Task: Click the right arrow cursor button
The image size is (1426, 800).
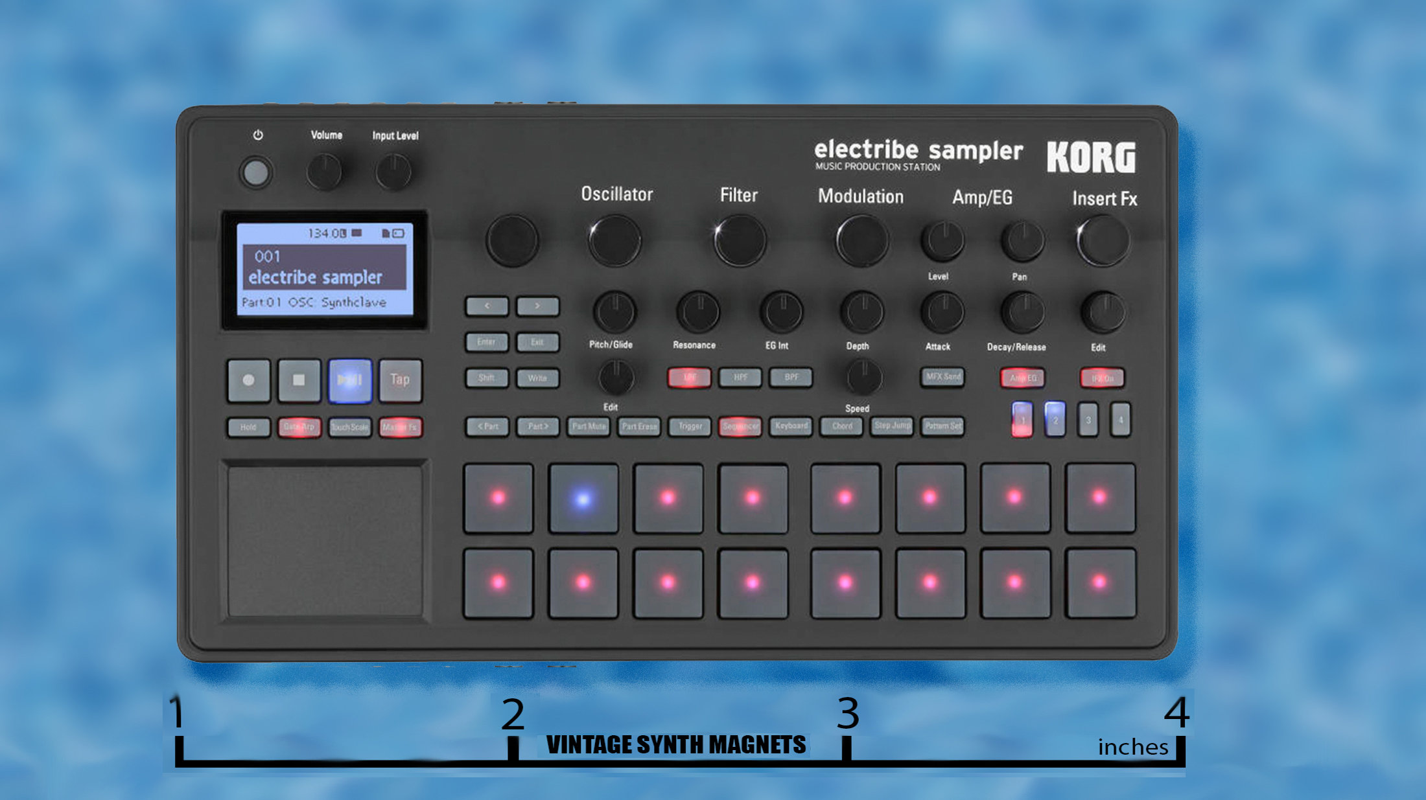Action: coord(537,306)
